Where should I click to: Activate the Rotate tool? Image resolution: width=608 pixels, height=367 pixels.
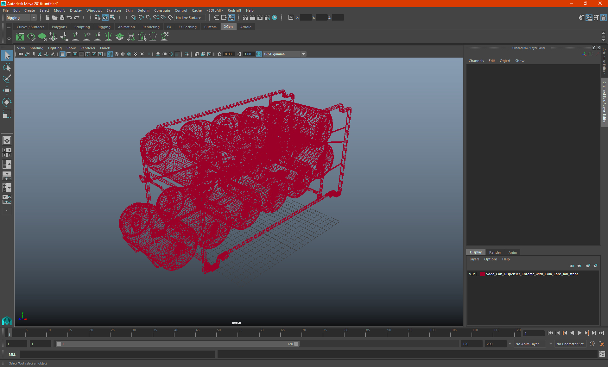pyautogui.click(x=7, y=102)
